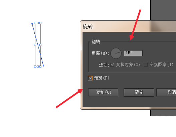Click the circular angle dial control
This screenshot has height=137, width=176.
coord(116,53)
